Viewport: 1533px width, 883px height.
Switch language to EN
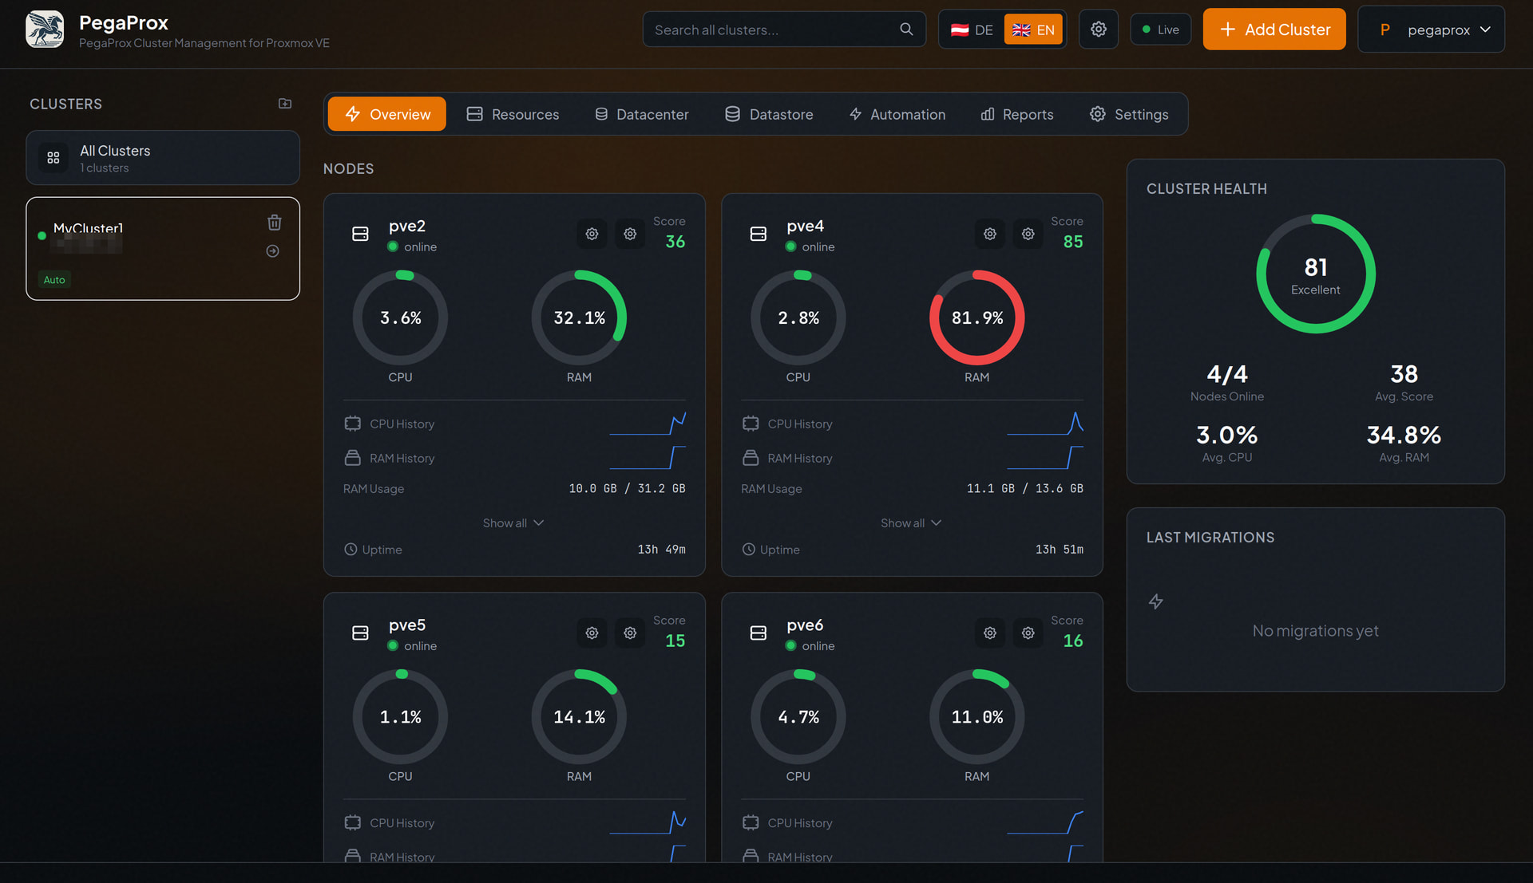point(1033,30)
